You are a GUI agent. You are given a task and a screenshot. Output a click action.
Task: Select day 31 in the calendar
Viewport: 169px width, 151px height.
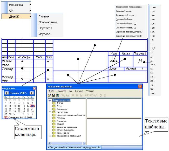(15, 114)
